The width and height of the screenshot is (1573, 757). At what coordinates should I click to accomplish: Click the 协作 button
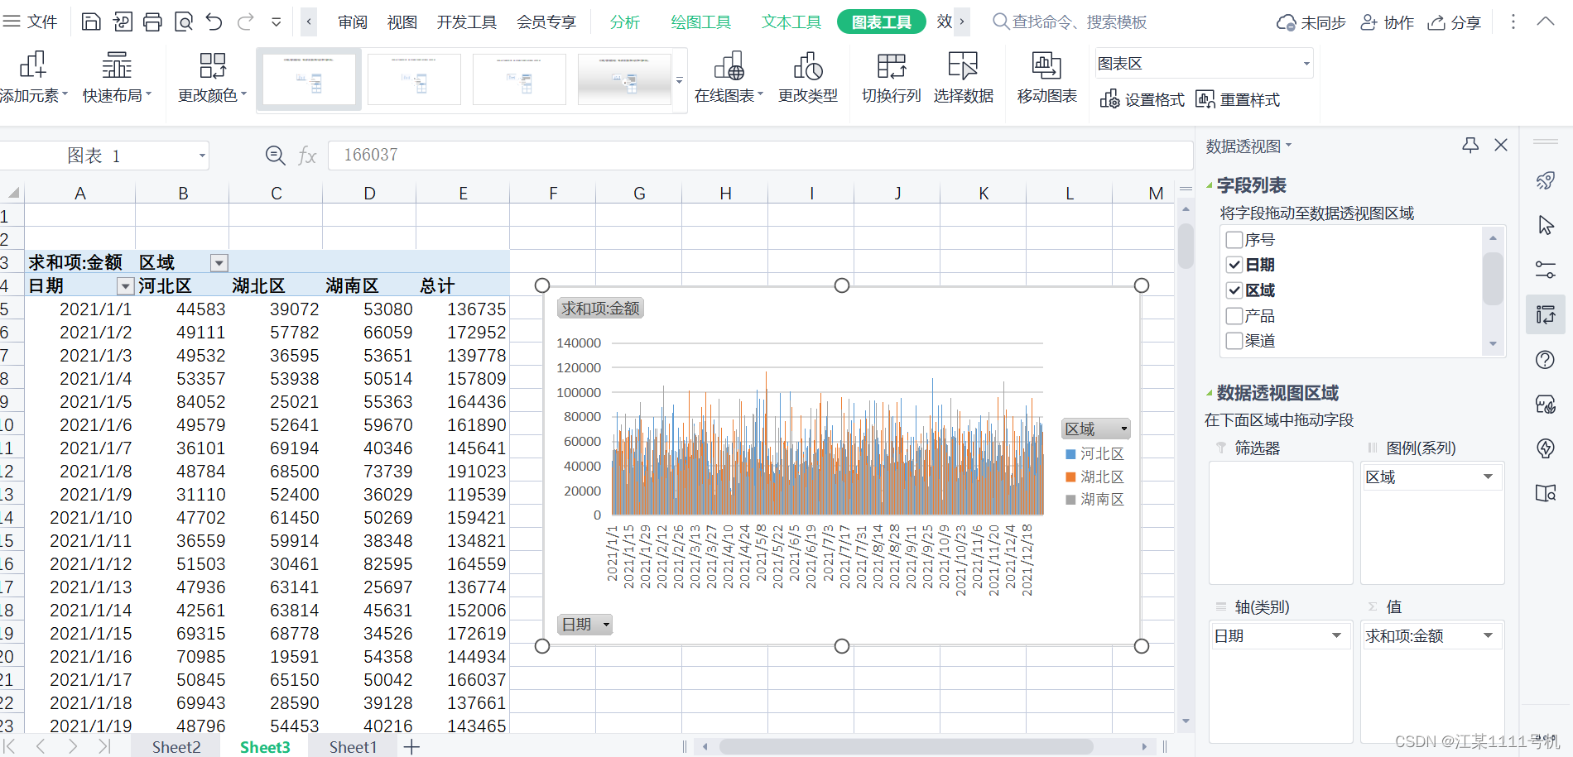click(x=1388, y=22)
